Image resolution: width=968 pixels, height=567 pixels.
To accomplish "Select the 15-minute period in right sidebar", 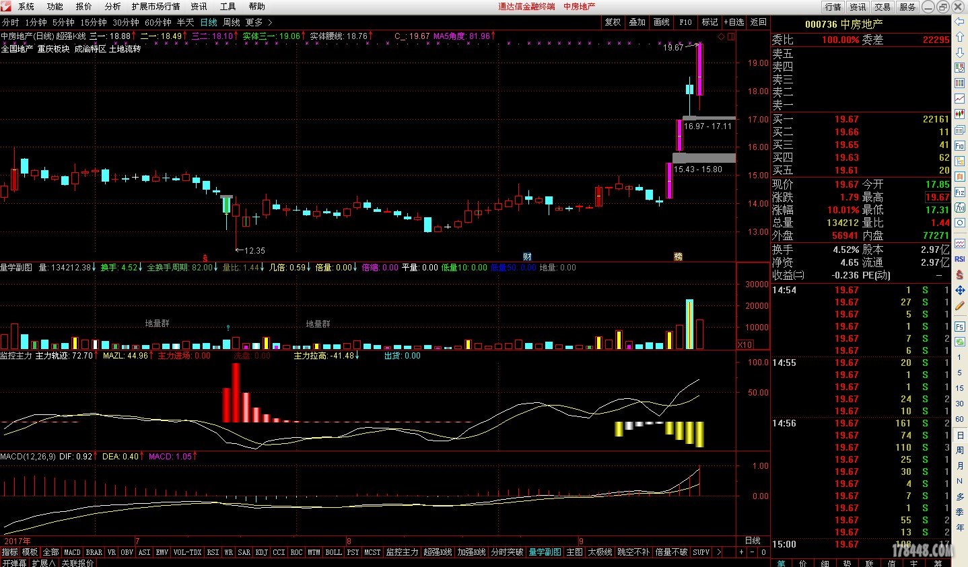I will [960, 388].
